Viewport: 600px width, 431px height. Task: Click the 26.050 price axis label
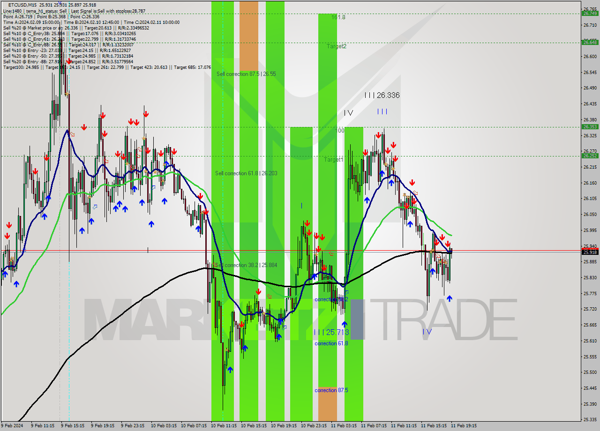(590, 214)
